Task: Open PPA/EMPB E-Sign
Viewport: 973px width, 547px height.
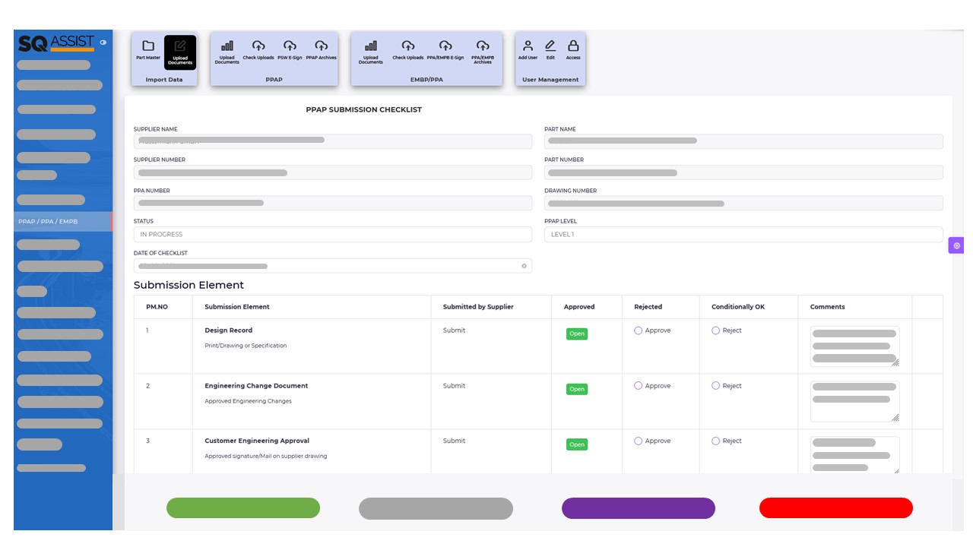Action: click(445, 50)
